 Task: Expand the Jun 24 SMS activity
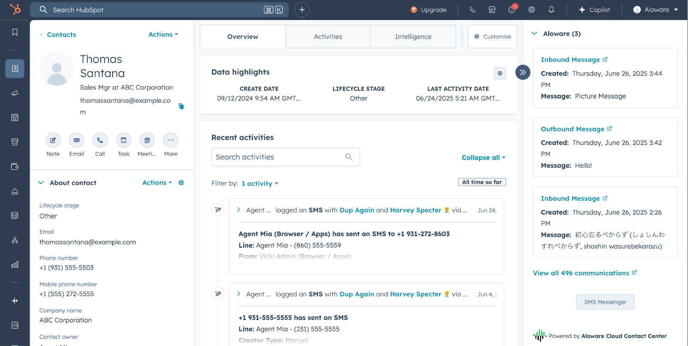point(239,210)
